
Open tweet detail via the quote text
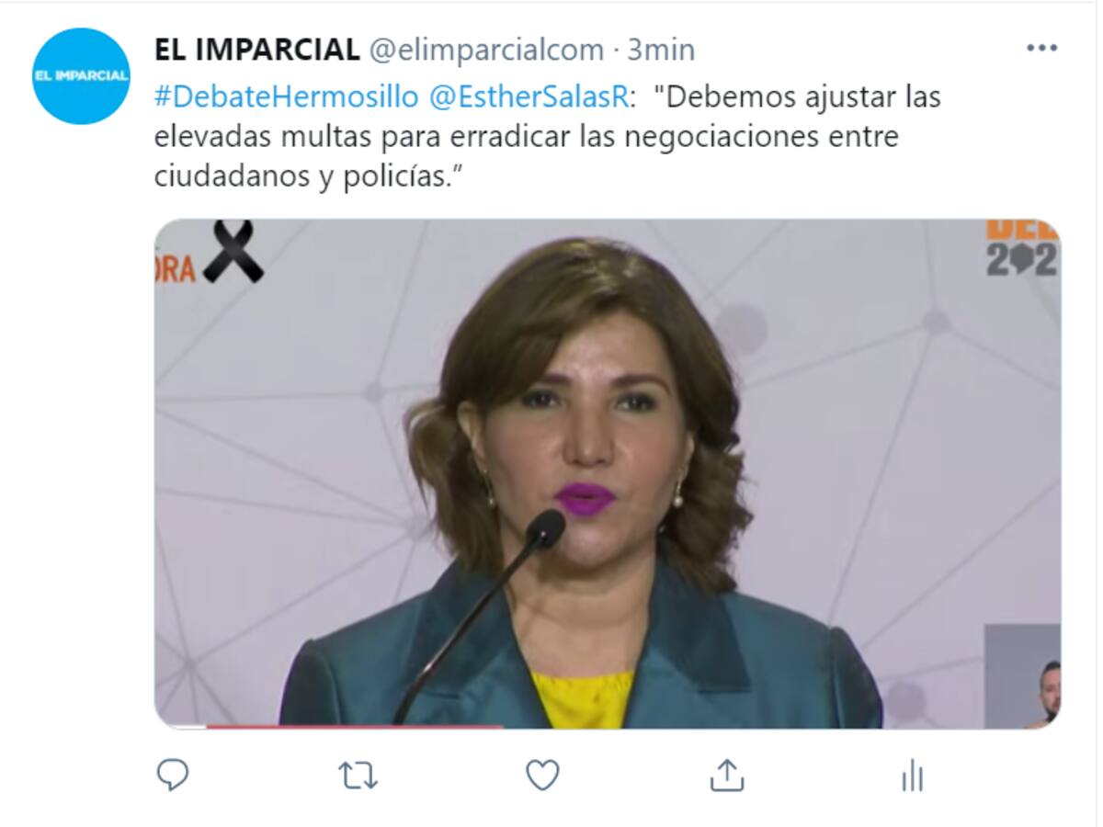(x=547, y=136)
